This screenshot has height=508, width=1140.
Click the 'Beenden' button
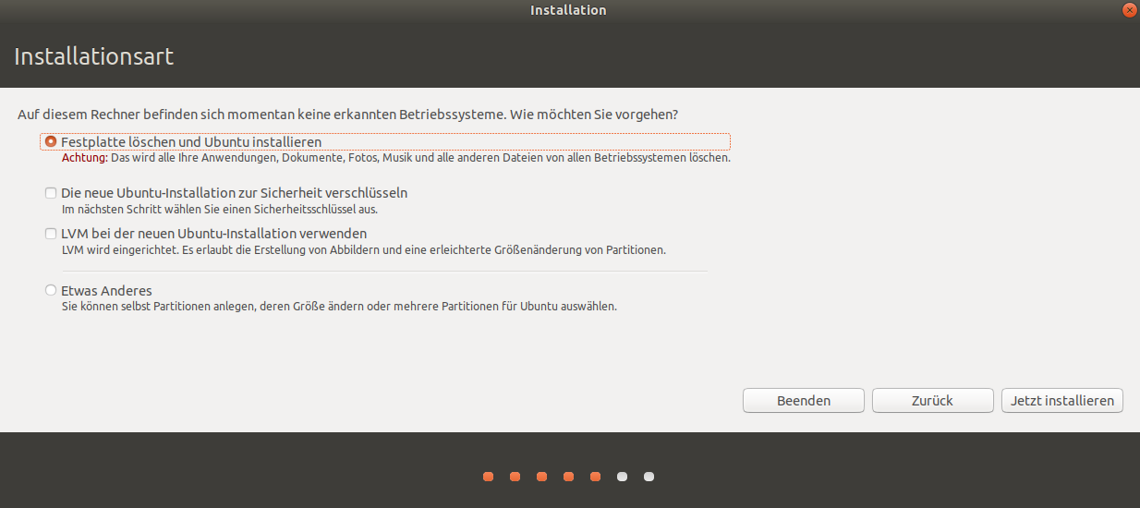(804, 401)
